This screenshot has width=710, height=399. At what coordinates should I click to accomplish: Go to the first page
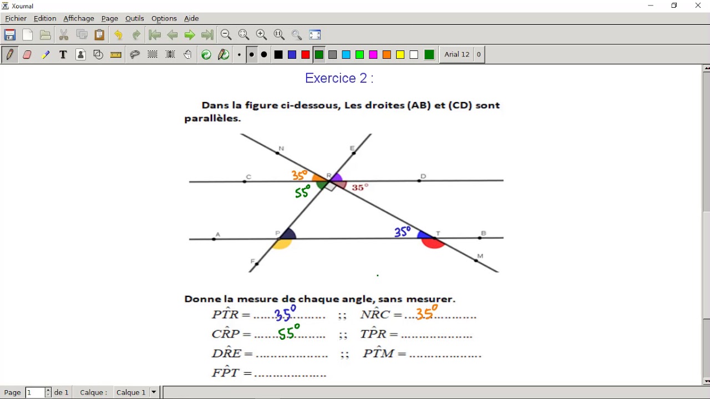(x=155, y=35)
